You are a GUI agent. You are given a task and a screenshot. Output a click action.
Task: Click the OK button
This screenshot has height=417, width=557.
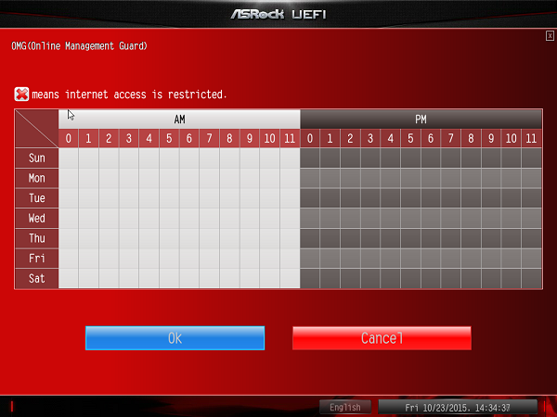[x=175, y=338]
